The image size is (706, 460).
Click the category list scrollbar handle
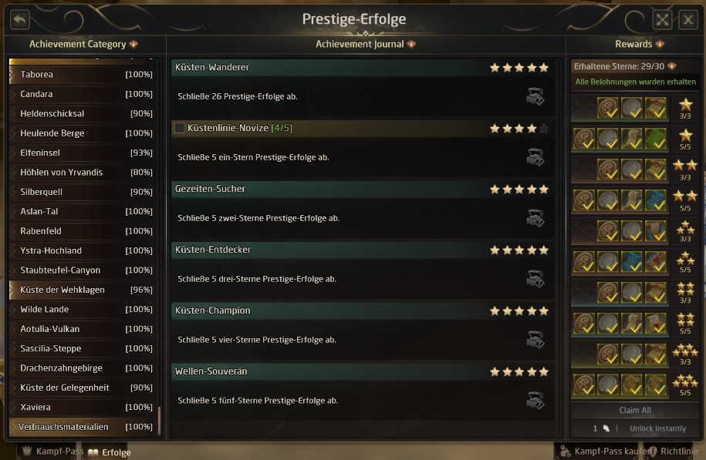pos(160,421)
